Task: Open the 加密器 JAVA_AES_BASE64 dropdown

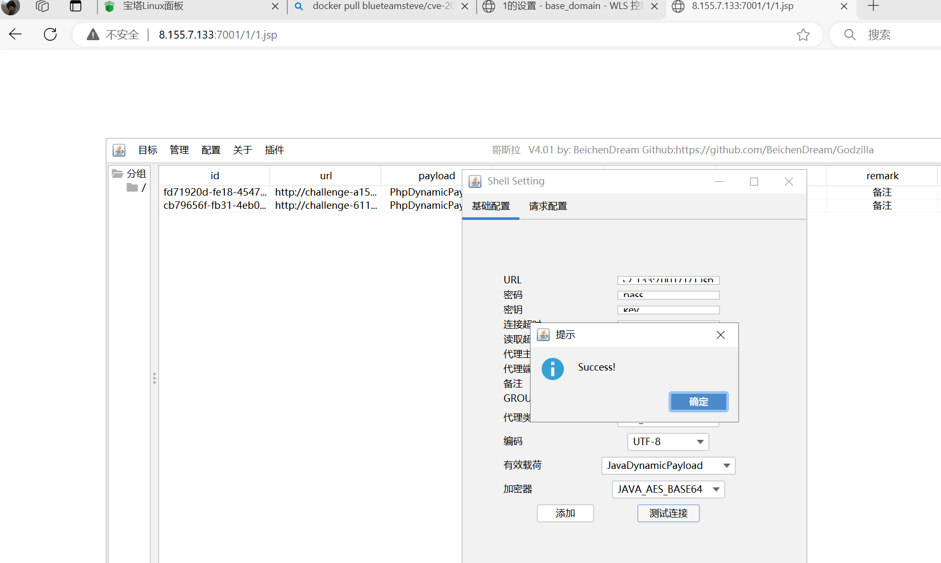Action: (x=668, y=489)
